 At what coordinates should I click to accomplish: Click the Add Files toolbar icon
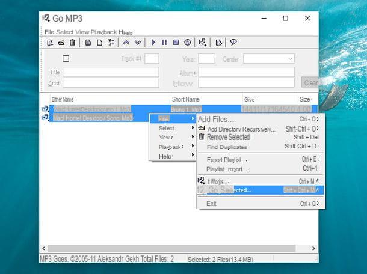(50, 43)
